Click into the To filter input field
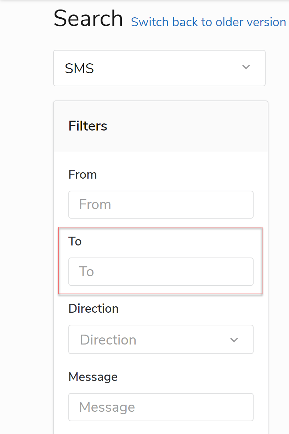Screen dimensions: 289x434 pos(161,272)
